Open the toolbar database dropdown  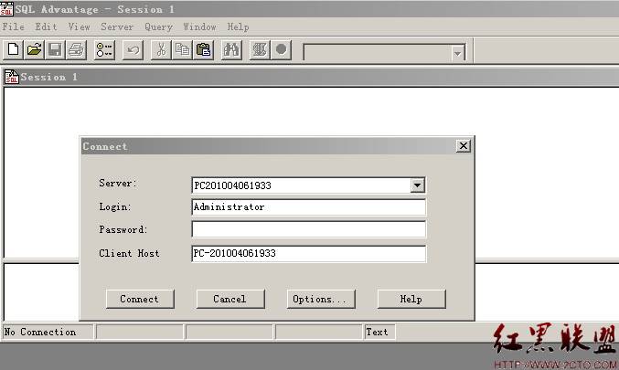457,53
